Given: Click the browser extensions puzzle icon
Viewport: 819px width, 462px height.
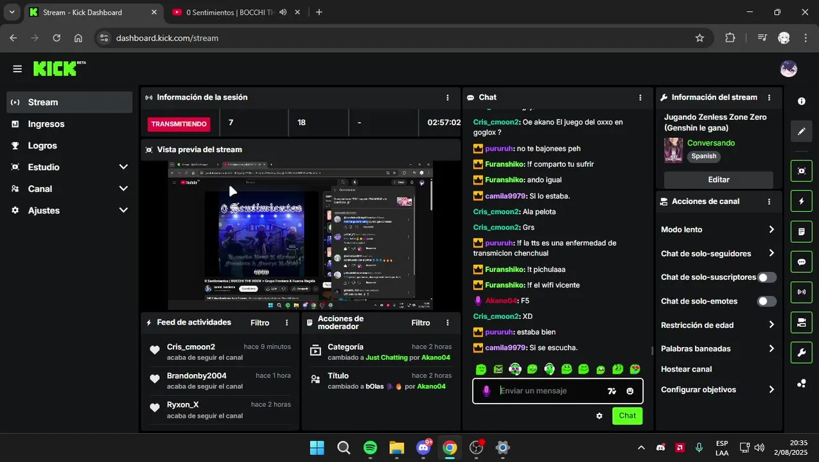Looking at the screenshot, I should click(x=730, y=38).
